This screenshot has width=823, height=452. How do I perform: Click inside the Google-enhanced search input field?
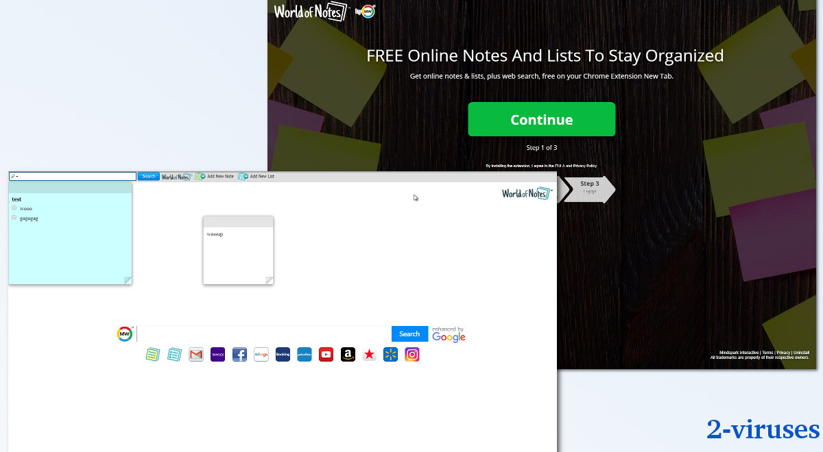(x=261, y=334)
